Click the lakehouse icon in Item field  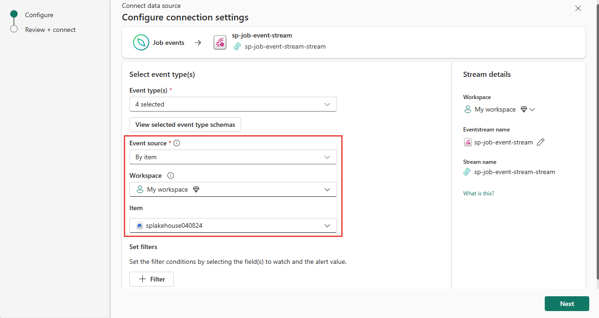pyautogui.click(x=140, y=226)
